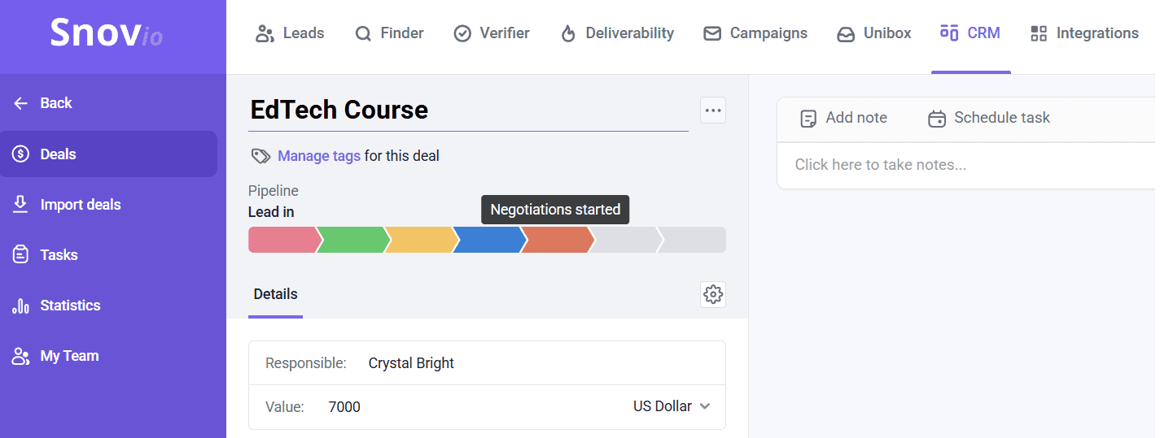Expand the US Dollar currency dropdown
This screenshot has height=438, width=1160.
(672, 406)
